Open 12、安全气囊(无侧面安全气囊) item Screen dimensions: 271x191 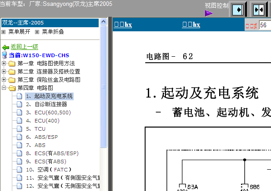tap(63, 186)
